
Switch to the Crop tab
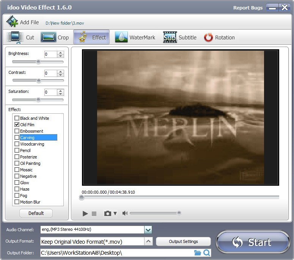(55, 38)
